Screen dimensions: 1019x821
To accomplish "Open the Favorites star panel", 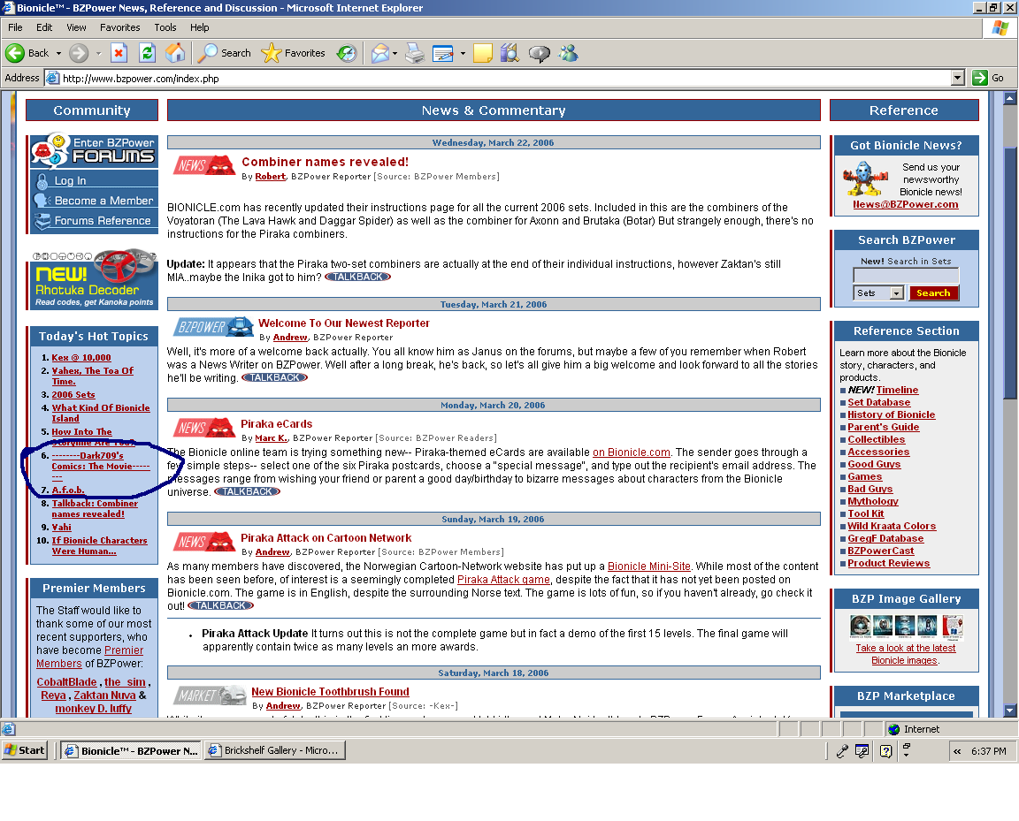I will click(293, 53).
